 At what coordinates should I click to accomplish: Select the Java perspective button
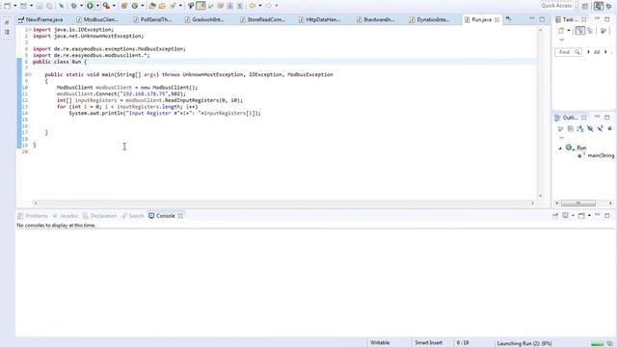(x=599, y=6)
